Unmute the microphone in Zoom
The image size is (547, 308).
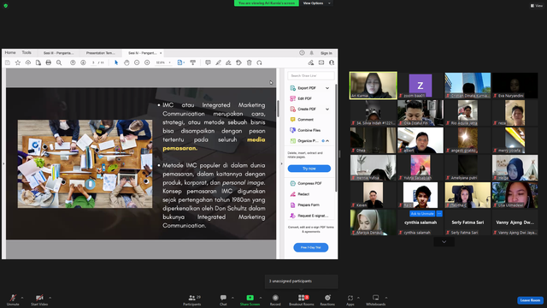click(13, 300)
